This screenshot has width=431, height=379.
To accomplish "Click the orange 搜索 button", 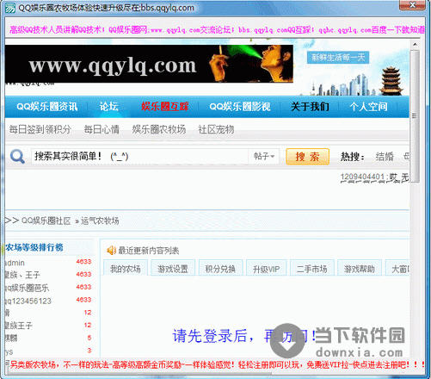I will coord(307,157).
